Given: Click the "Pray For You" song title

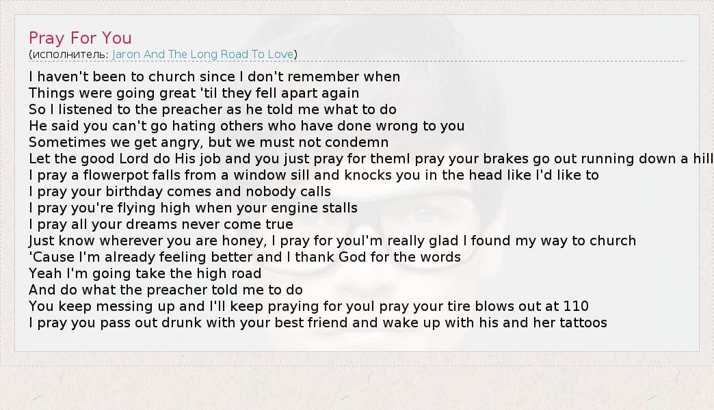Looking at the screenshot, I should point(80,38).
